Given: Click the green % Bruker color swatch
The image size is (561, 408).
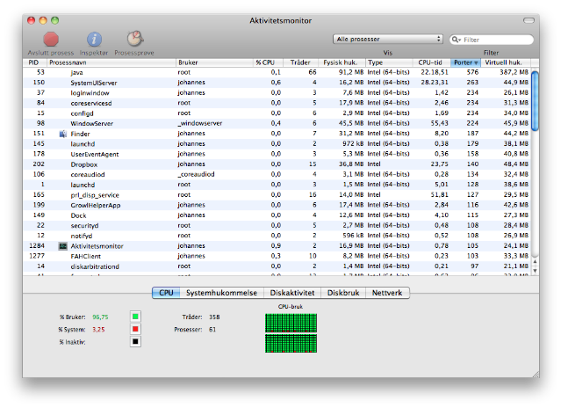Looking at the screenshot, I should coord(135,317).
